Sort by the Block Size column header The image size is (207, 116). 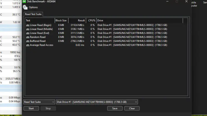62,20
